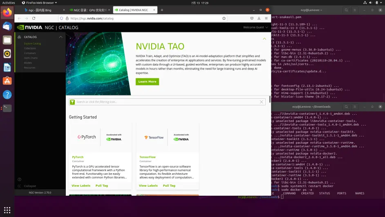View Labels for the PyTorch container
Screen dimensions: 385x217
81,186
